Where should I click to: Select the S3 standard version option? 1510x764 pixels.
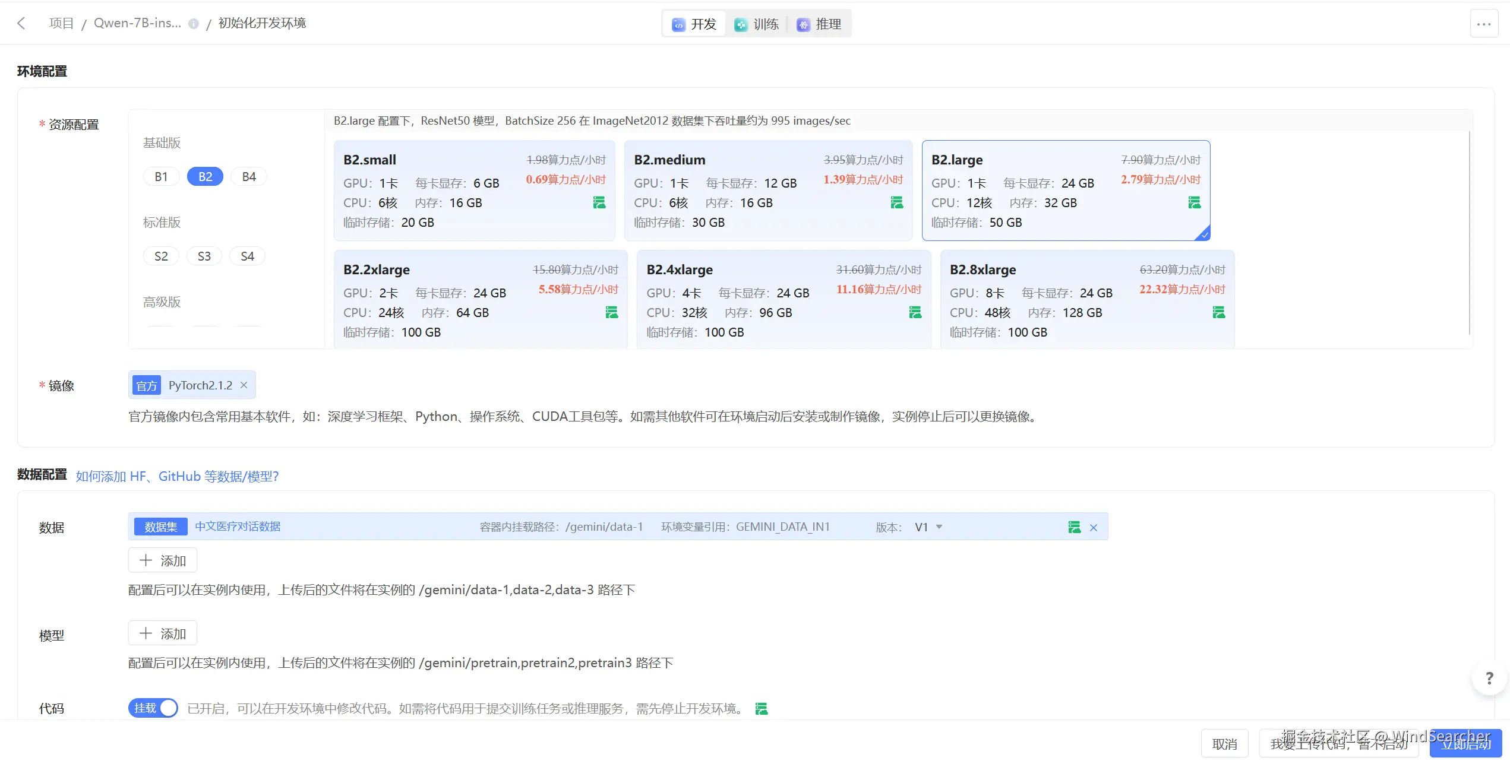(204, 255)
